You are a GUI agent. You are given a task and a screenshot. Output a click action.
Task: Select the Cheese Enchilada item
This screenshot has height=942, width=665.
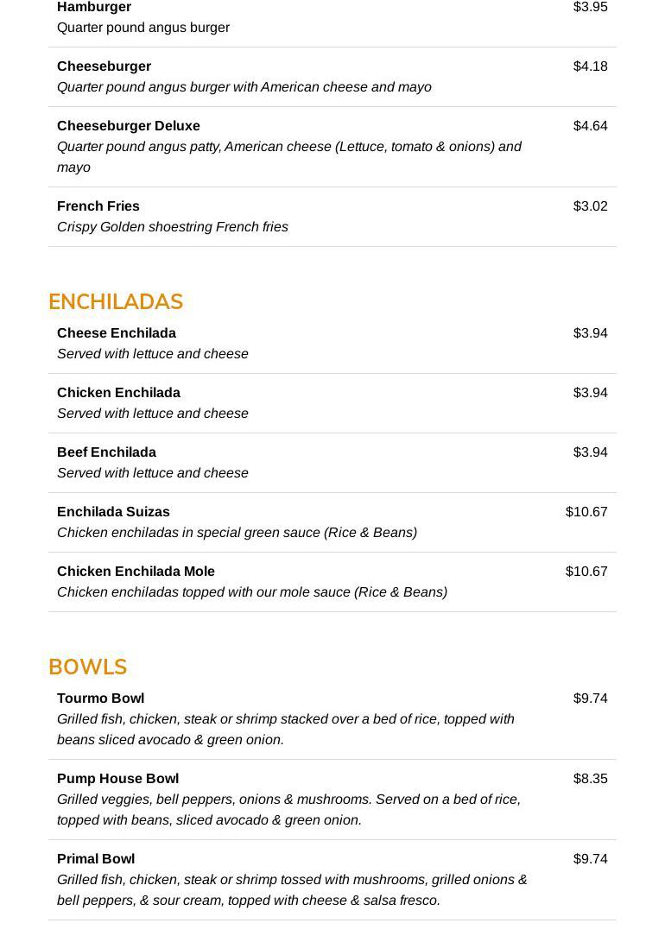click(x=117, y=333)
